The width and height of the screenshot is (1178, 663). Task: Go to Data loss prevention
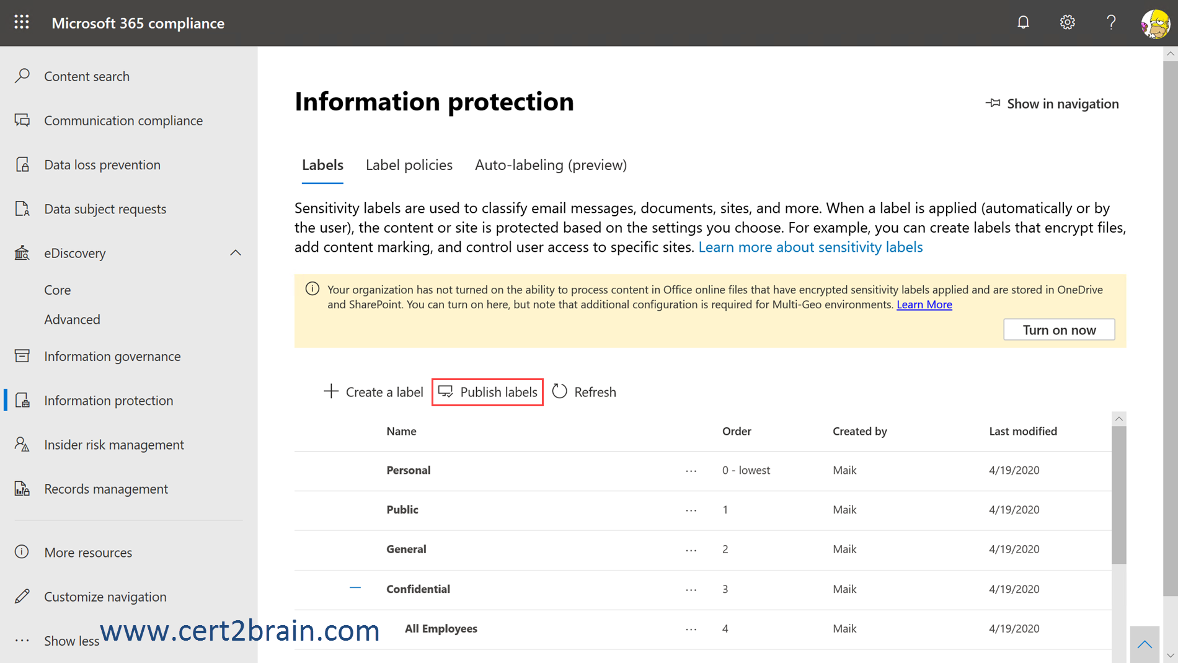(x=102, y=164)
